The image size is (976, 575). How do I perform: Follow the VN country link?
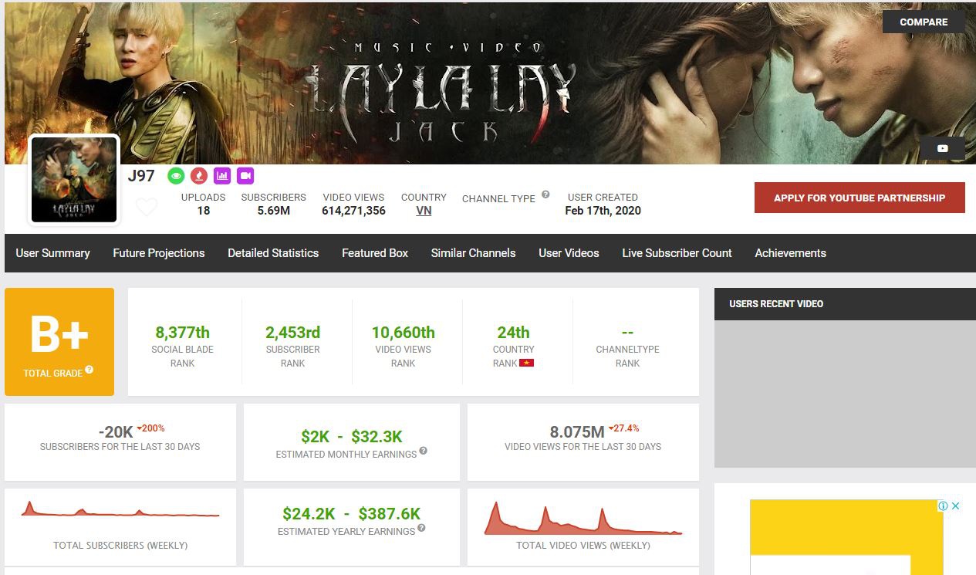click(x=424, y=211)
